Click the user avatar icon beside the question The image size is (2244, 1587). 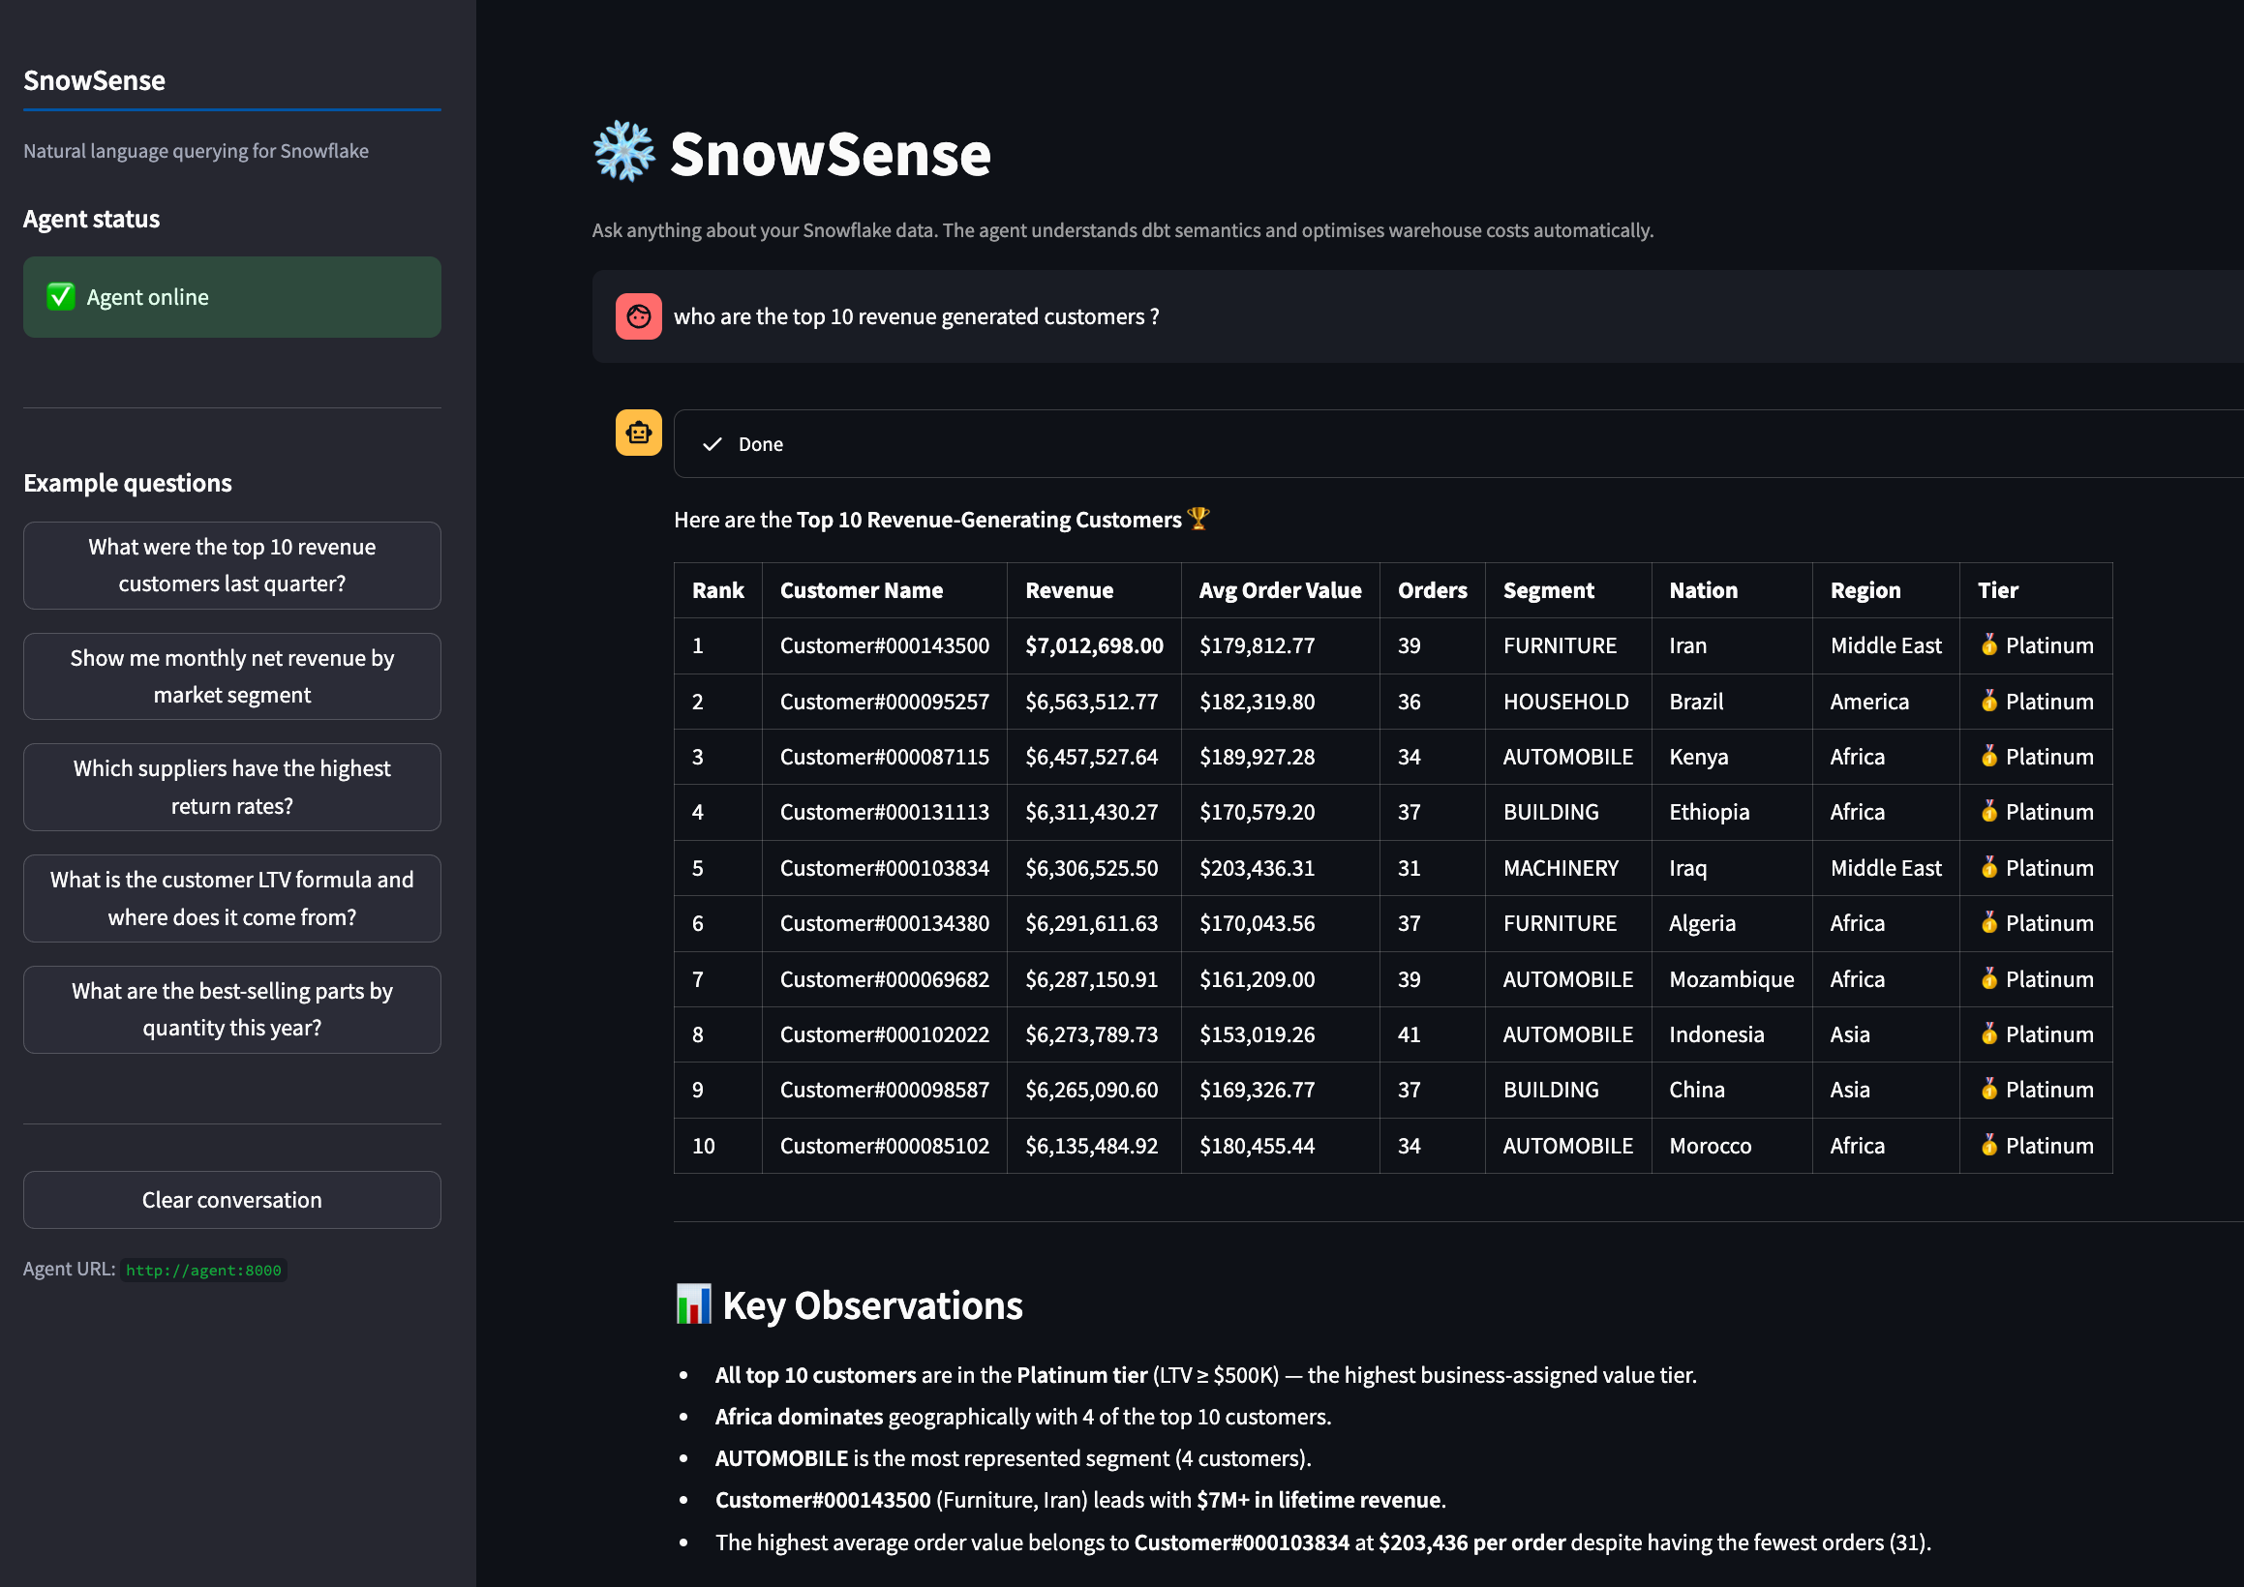[638, 316]
